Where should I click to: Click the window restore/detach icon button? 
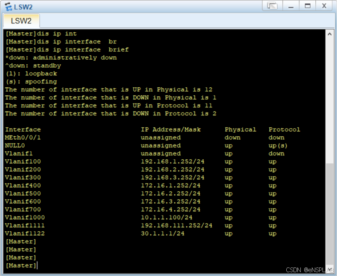[x=272, y=6]
